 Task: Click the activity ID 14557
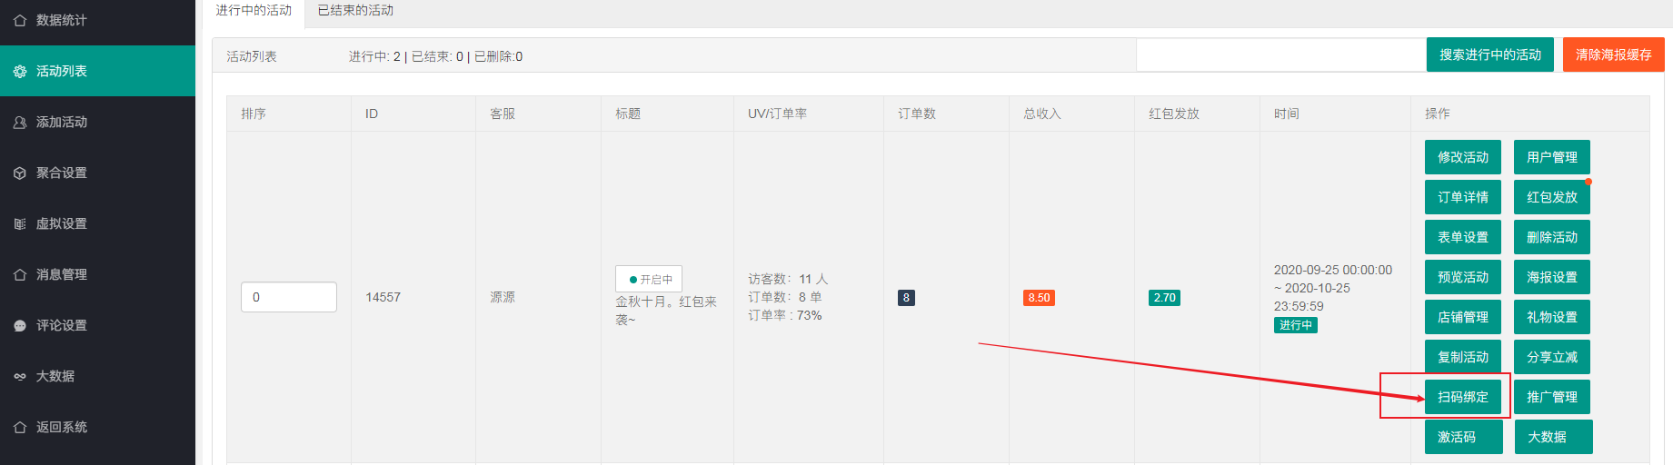(x=383, y=297)
